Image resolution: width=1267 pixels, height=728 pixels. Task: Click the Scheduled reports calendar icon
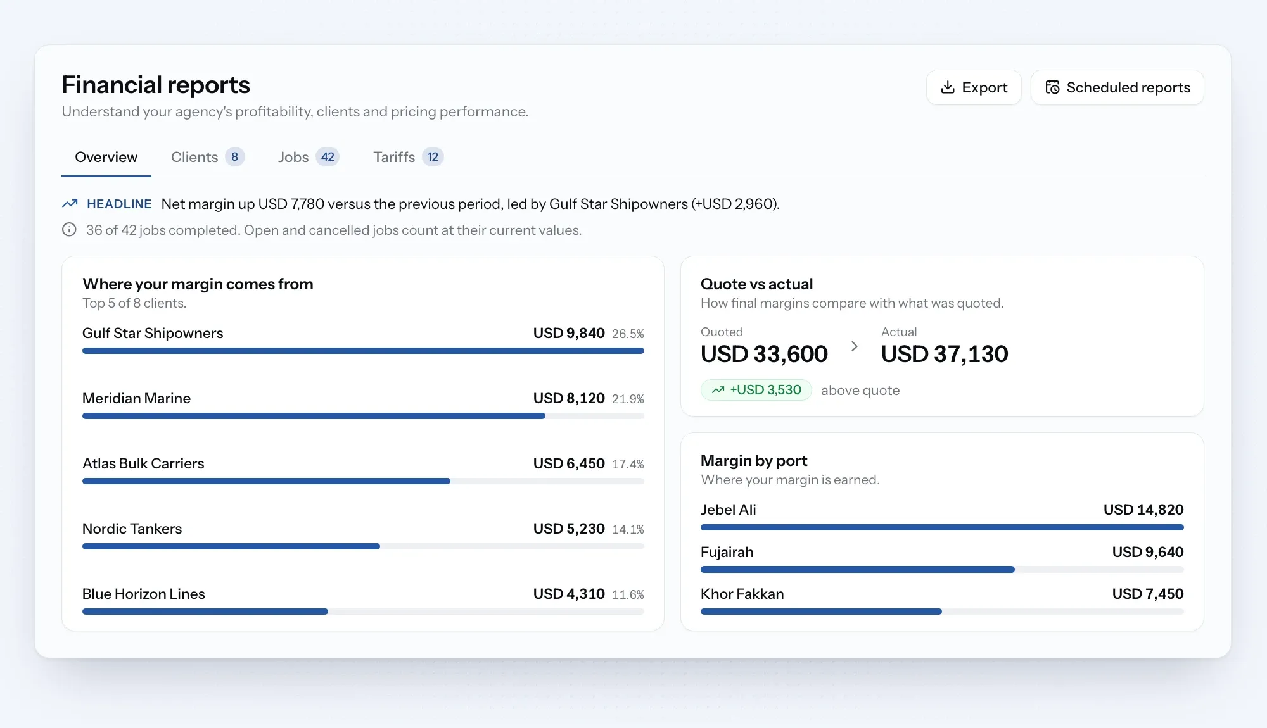pos(1052,87)
